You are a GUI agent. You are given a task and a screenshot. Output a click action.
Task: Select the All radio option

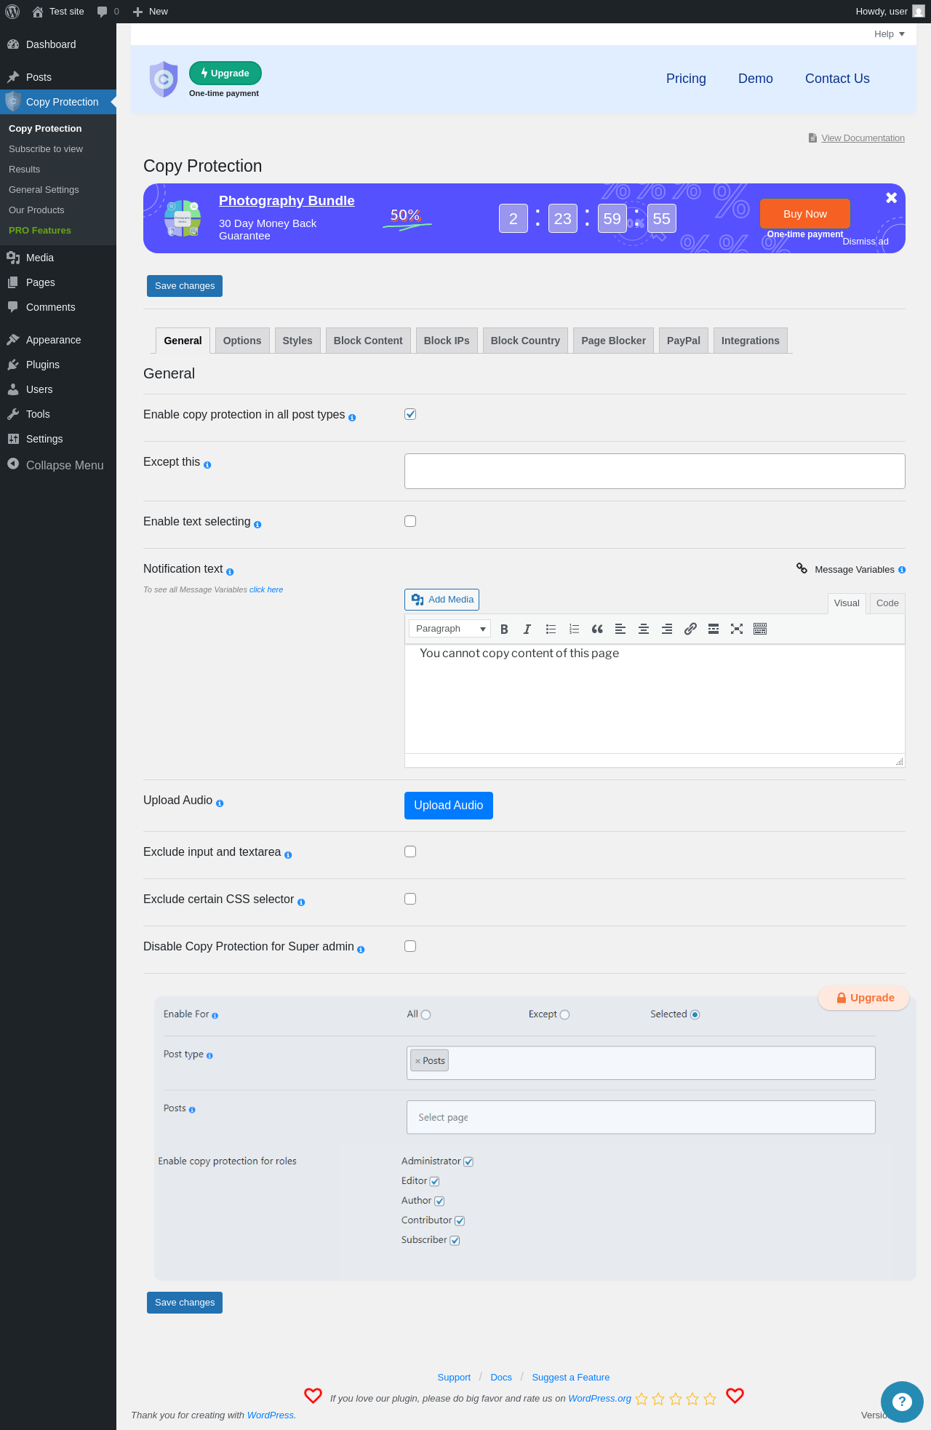tap(426, 1014)
